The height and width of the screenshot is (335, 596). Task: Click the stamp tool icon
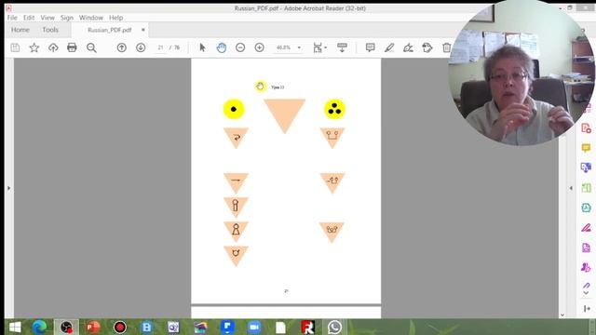427,47
